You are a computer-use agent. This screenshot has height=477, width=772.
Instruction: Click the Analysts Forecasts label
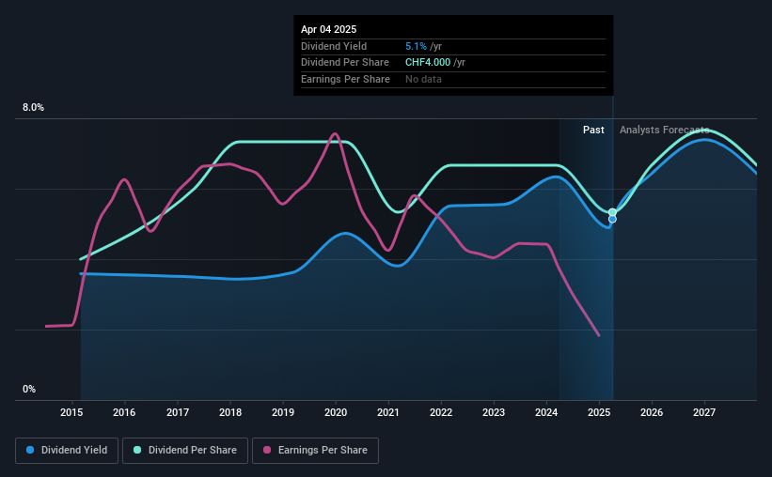coord(664,130)
